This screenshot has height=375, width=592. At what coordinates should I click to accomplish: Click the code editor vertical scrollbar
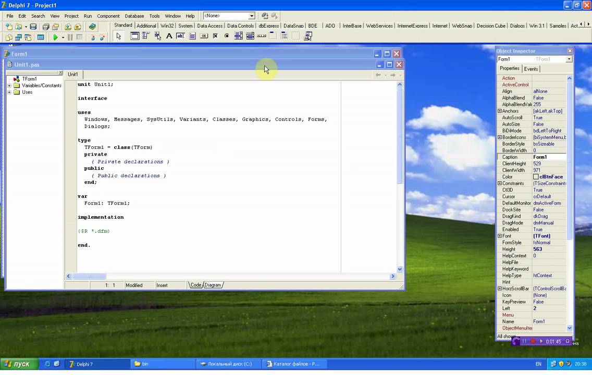click(400, 177)
